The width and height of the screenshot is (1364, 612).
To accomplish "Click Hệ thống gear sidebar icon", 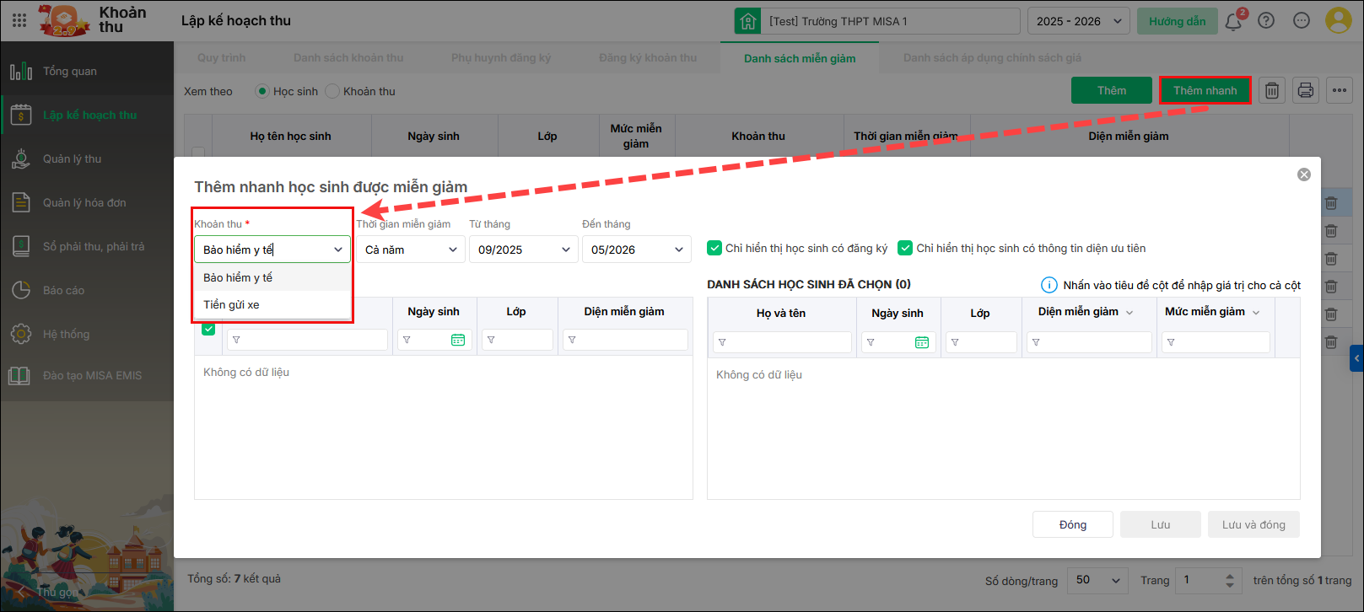I will click(x=21, y=334).
